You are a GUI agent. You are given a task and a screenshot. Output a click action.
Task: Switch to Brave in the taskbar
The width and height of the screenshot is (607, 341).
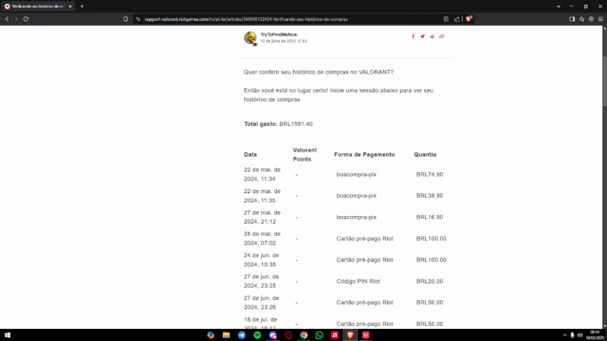[x=351, y=335]
